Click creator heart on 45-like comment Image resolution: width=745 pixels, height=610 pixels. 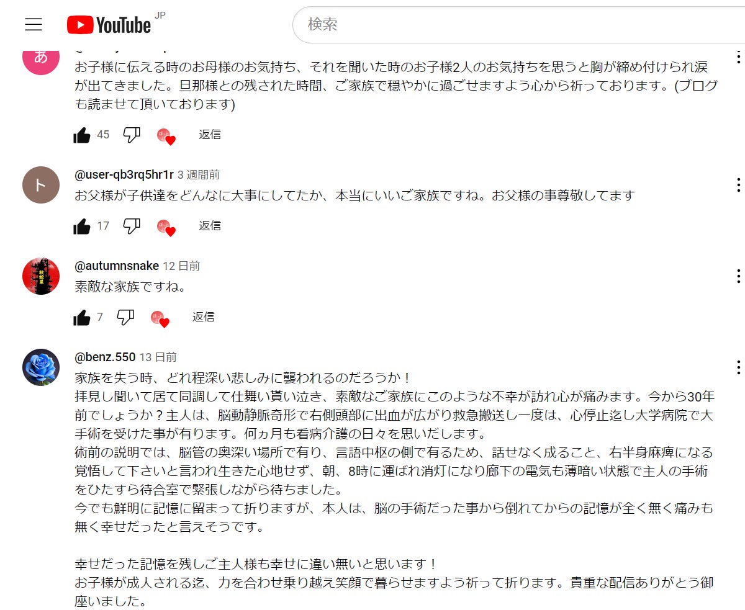pos(166,136)
